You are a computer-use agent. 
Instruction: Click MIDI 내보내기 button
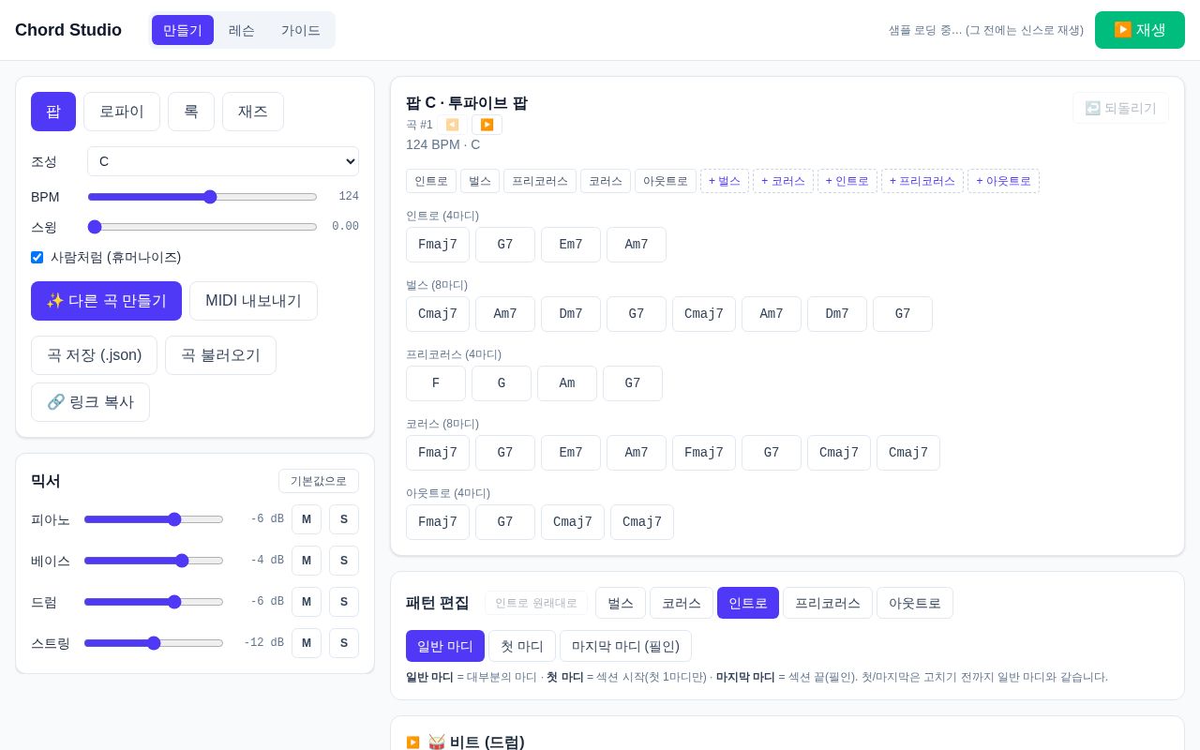[253, 301]
